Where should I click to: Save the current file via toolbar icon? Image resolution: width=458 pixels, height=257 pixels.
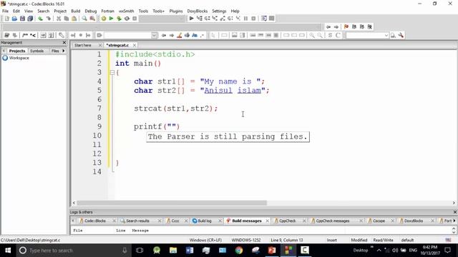pos(22,19)
